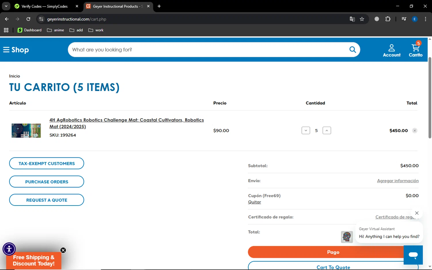Open the 4H AgRobotics Challenge Mat link
Image resolution: width=432 pixels, height=270 pixels.
(x=126, y=123)
